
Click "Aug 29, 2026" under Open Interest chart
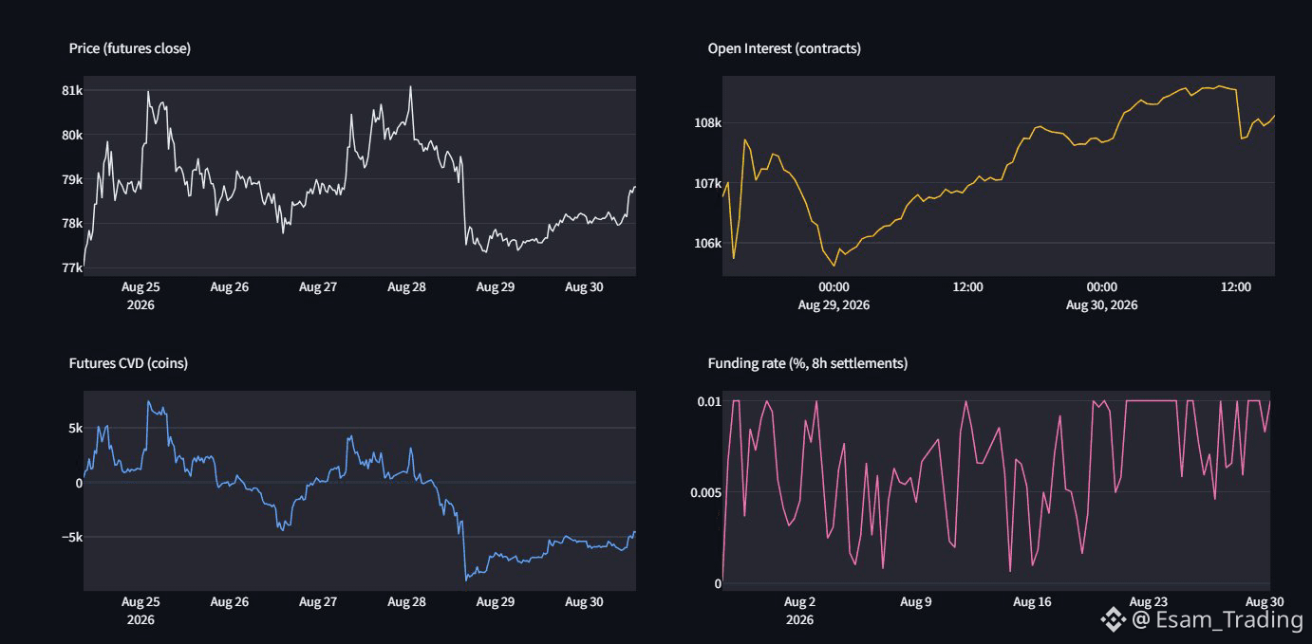[x=834, y=305]
